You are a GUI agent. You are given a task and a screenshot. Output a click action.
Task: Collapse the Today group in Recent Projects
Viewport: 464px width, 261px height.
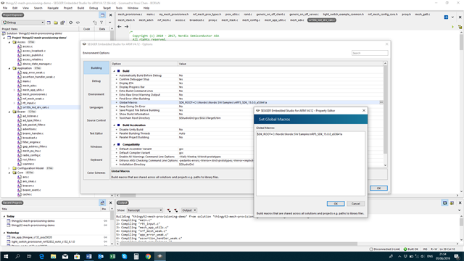4,216
